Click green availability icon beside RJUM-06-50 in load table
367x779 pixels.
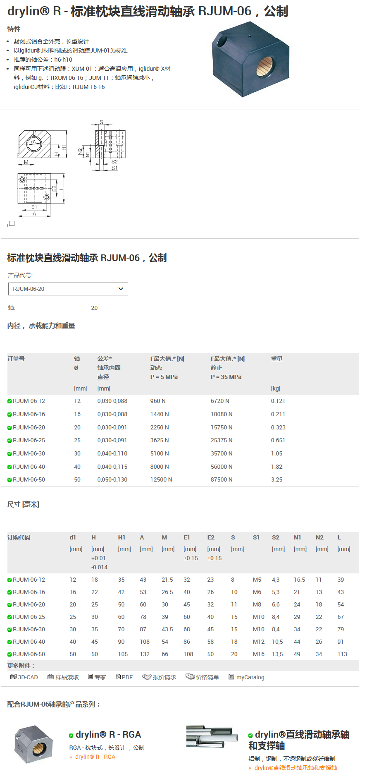[10, 480]
